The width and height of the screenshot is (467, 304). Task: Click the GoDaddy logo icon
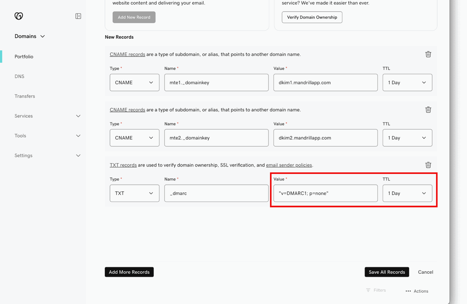pos(19,16)
